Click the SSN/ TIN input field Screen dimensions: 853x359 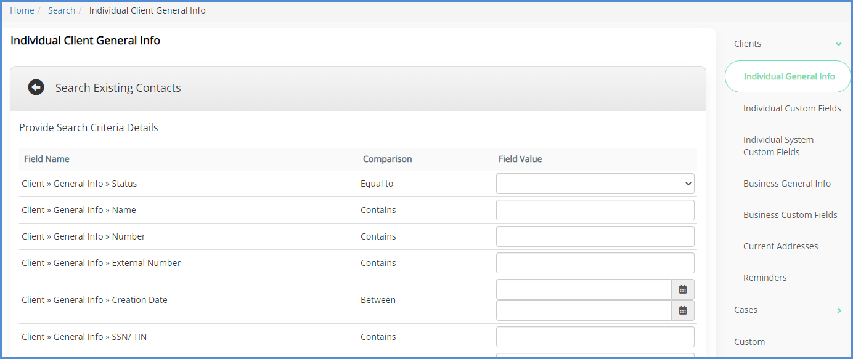595,337
